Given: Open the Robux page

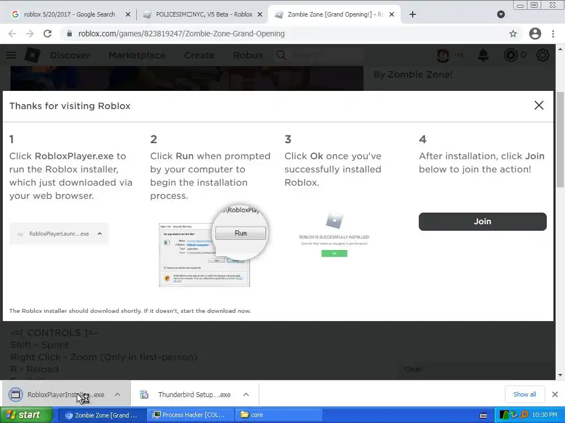Looking at the screenshot, I should 248,55.
